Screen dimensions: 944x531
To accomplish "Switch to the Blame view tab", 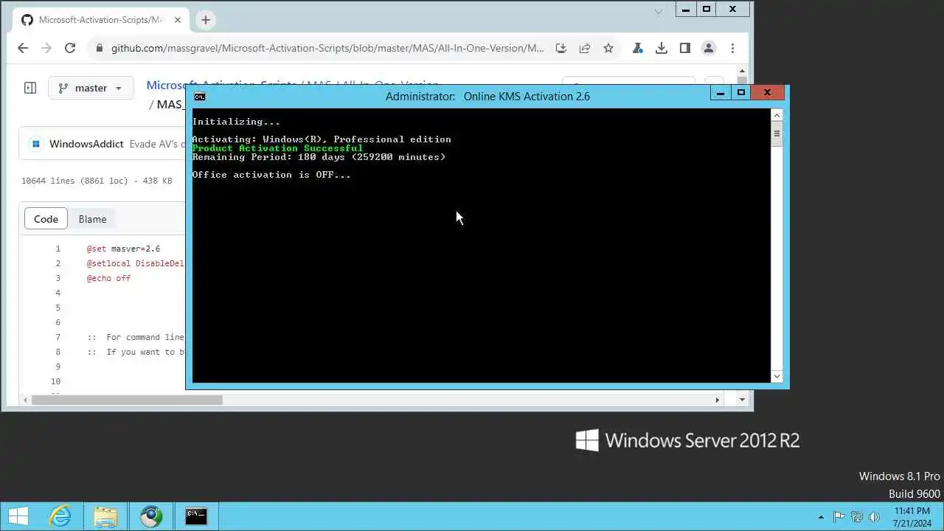I will click(x=92, y=219).
